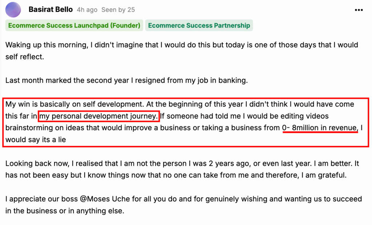372x225 pixels.
Task: View who saw the post via "Seen by 25"
Action: 118,10
